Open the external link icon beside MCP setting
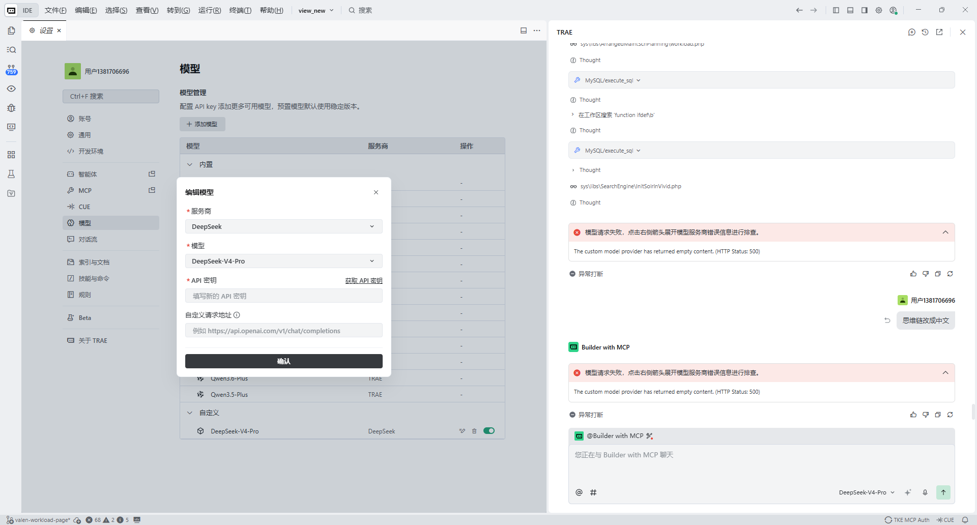 [x=152, y=190]
